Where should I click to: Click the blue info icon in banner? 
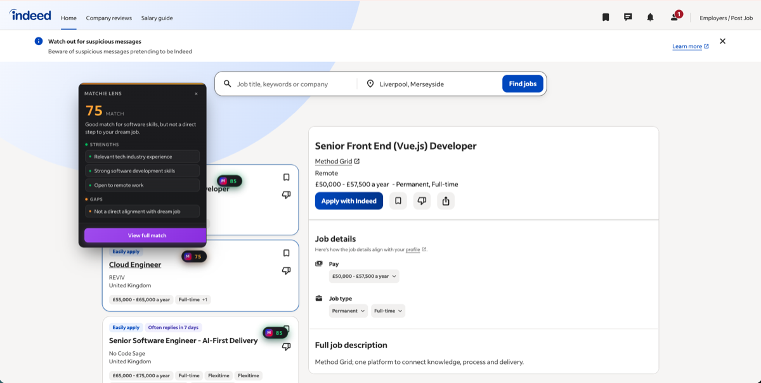pyautogui.click(x=39, y=41)
